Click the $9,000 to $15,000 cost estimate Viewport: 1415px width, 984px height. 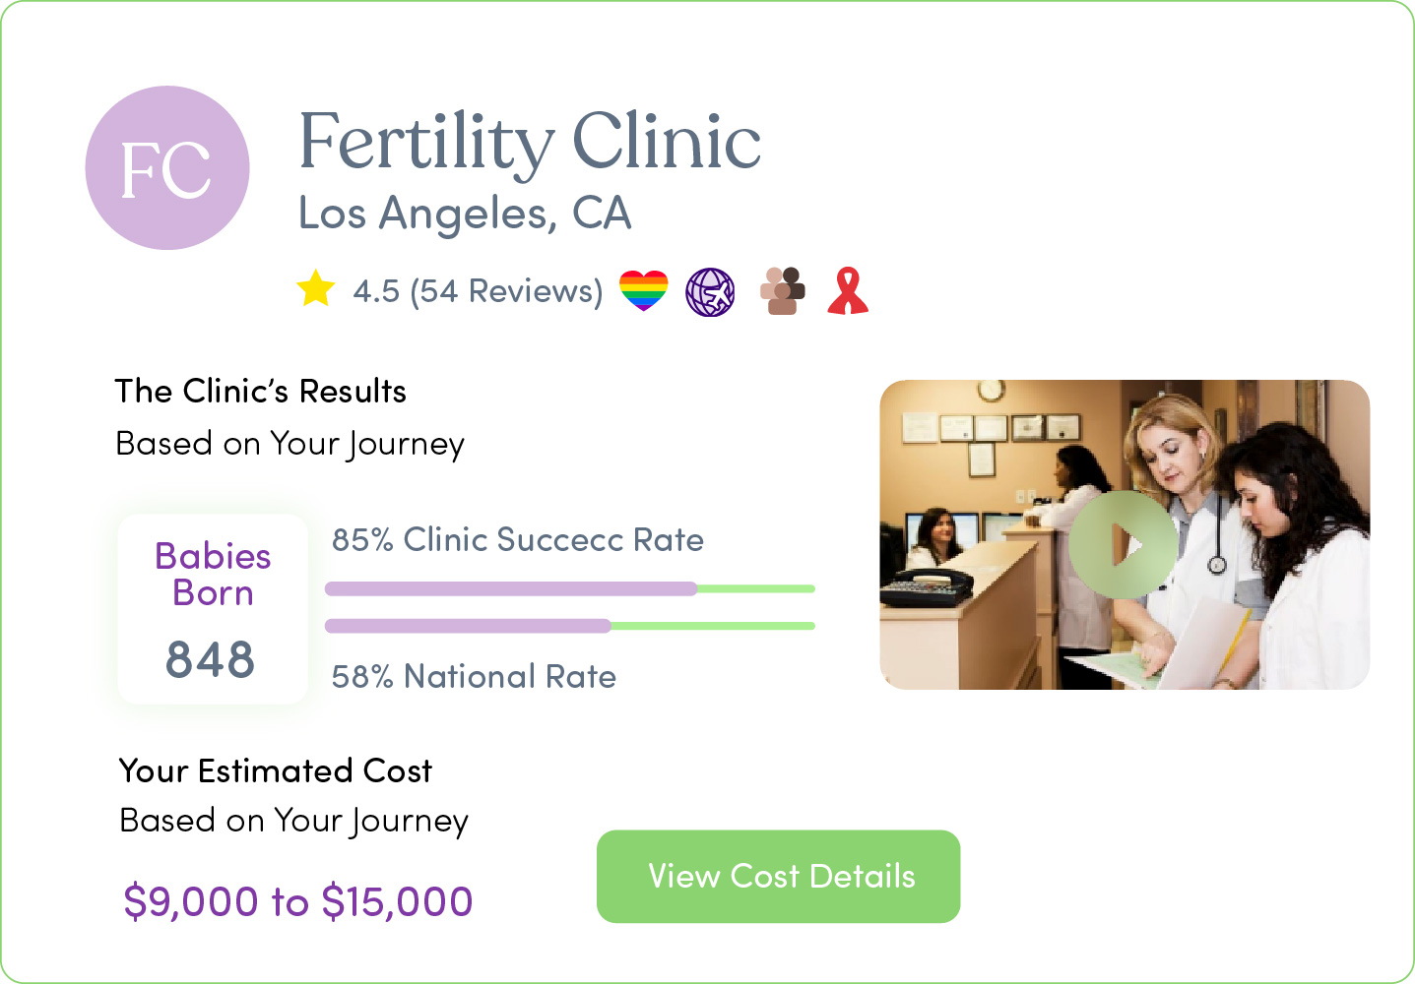point(298,901)
